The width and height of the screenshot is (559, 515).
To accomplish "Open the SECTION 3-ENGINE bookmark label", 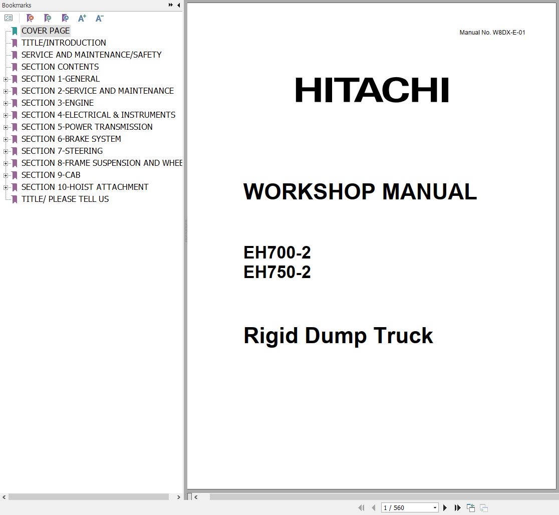I will [58, 103].
